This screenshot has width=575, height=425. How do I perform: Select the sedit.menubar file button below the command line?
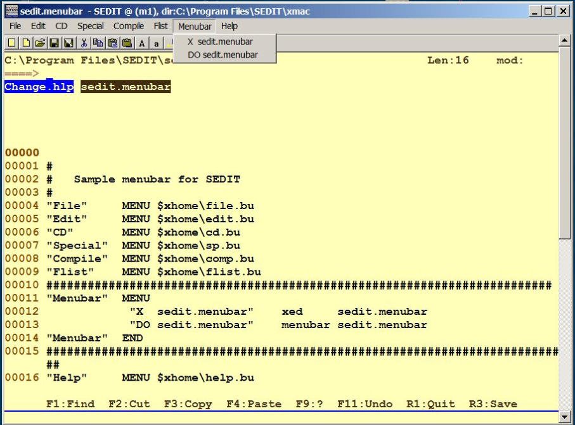[126, 87]
